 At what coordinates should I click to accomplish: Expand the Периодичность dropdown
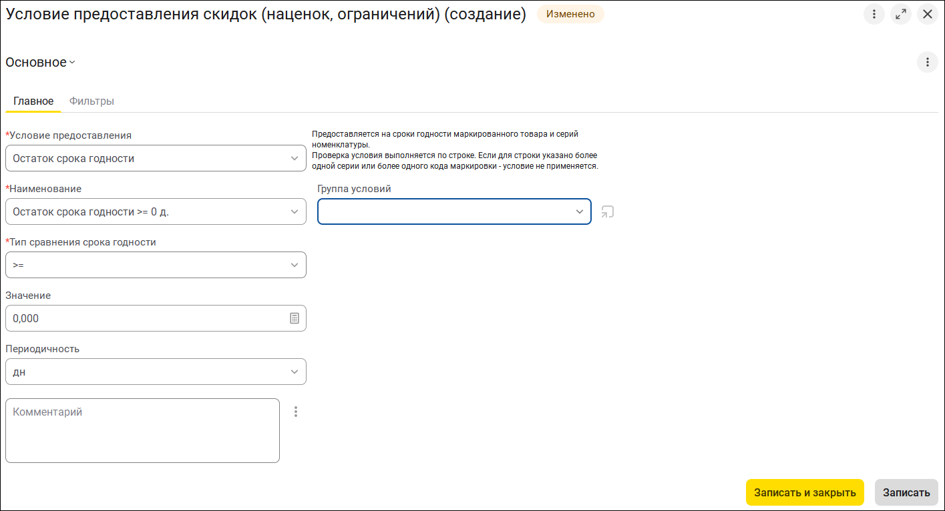pyautogui.click(x=295, y=372)
